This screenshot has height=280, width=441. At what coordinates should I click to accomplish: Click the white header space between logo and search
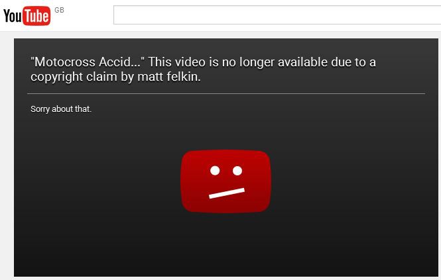[89, 16]
